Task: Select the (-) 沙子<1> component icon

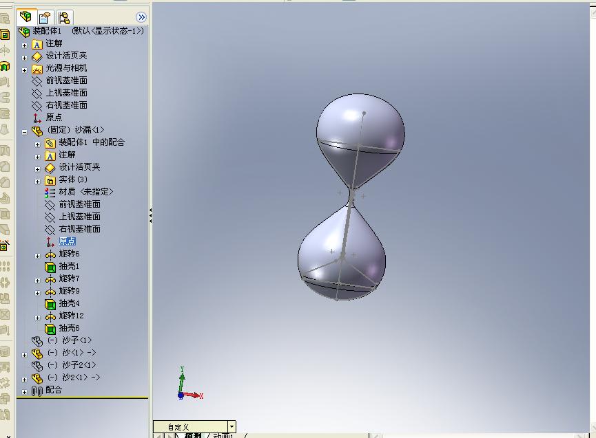Action: point(37,341)
